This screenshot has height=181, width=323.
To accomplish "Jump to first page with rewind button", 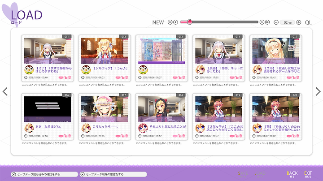I will [x=170, y=22].
